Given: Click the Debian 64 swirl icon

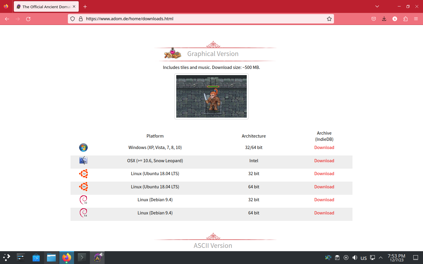Looking at the screenshot, I should (84, 213).
